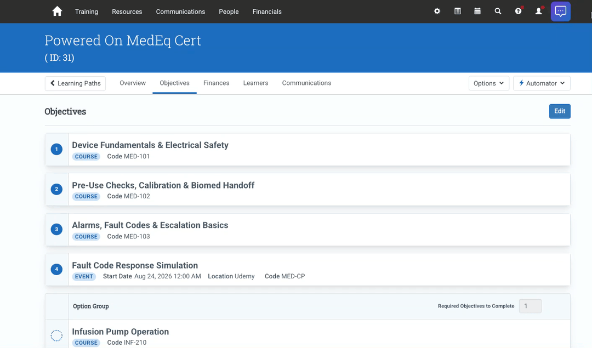Open Infusion Pump Operation course
The width and height of the screenshot is (592, 348).
121,332
